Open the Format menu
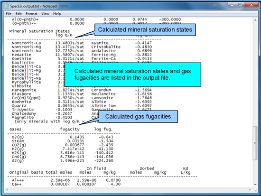261x196 pixels. click(x=31, y=14)
